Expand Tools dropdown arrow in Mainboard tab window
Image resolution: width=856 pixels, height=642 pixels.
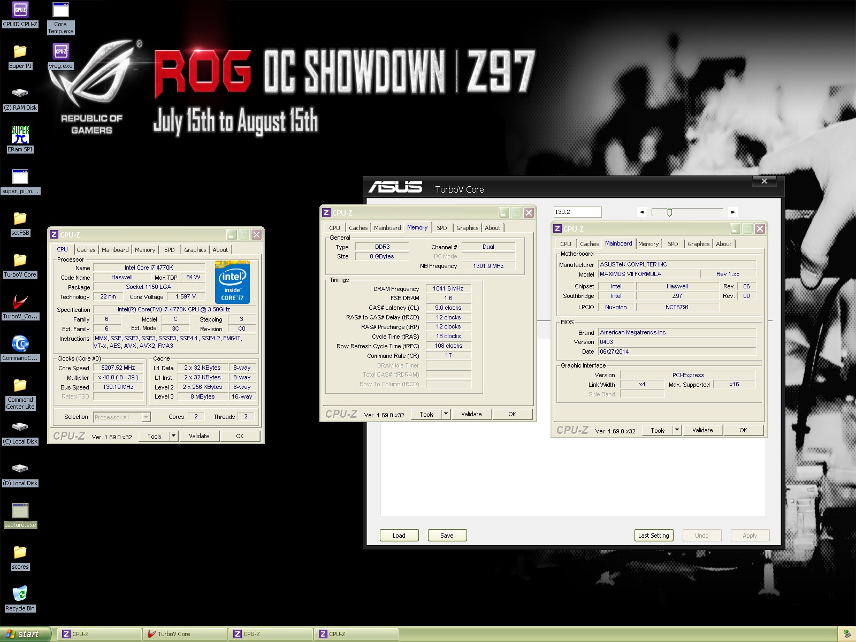pos(677,430)
